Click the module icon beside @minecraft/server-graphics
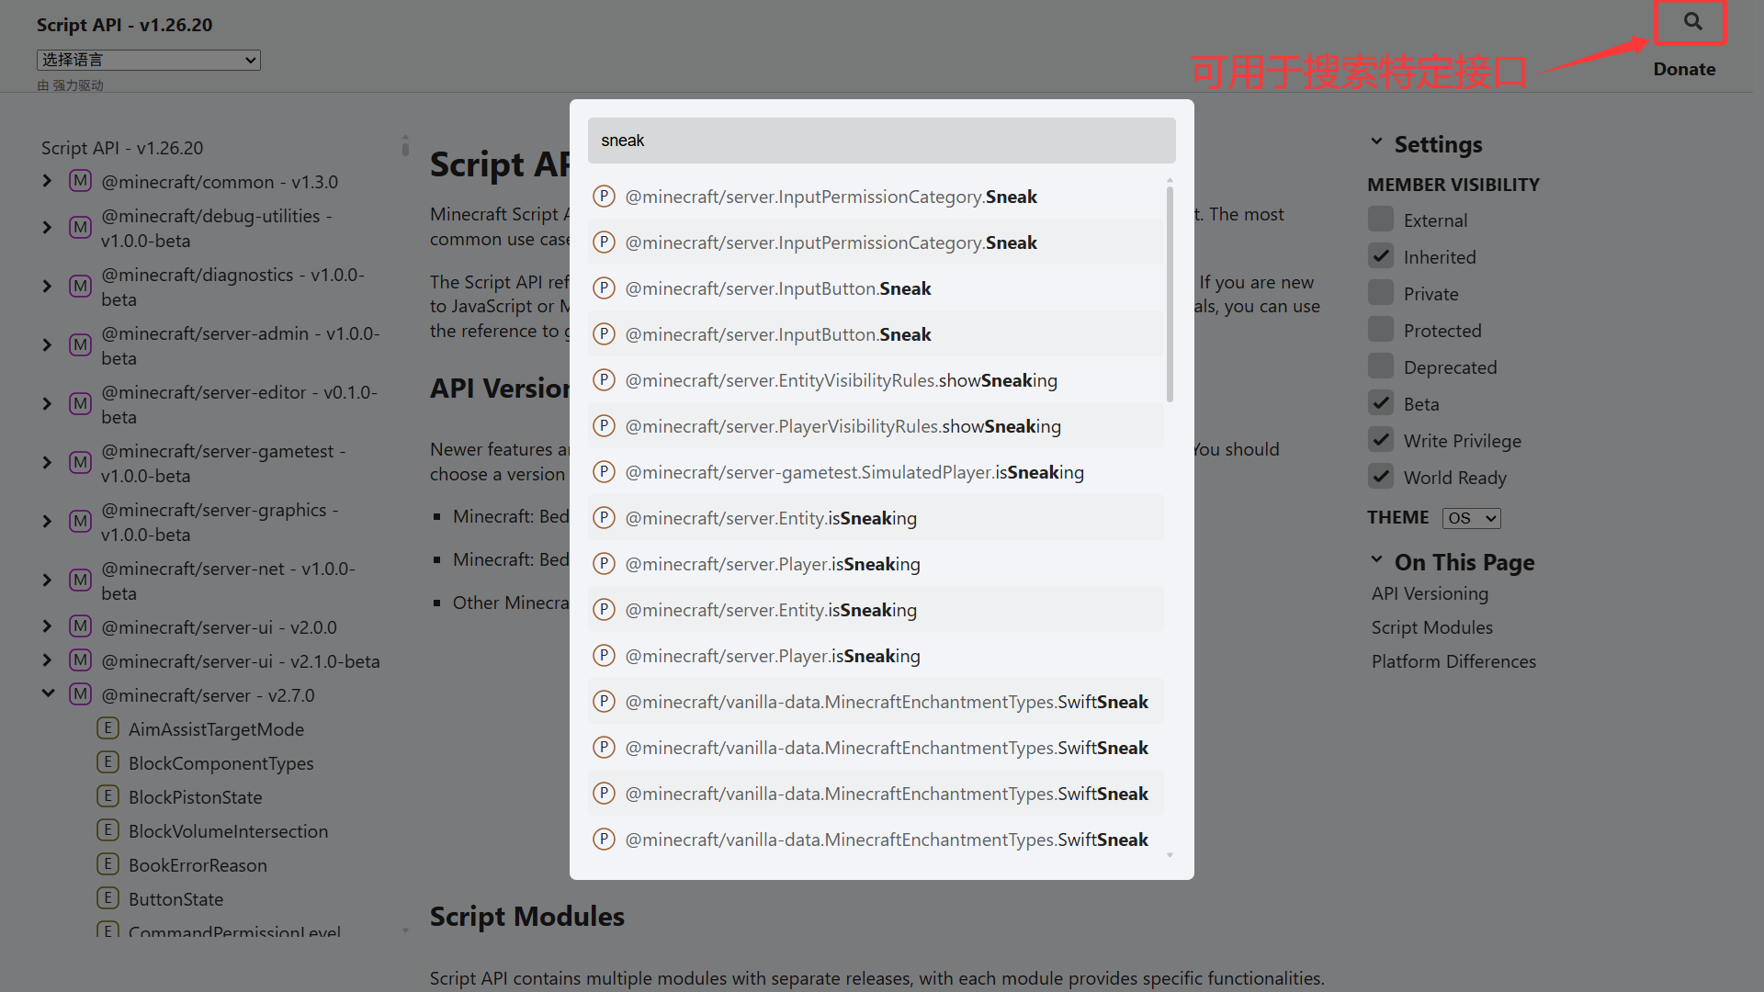 point(81,522)
